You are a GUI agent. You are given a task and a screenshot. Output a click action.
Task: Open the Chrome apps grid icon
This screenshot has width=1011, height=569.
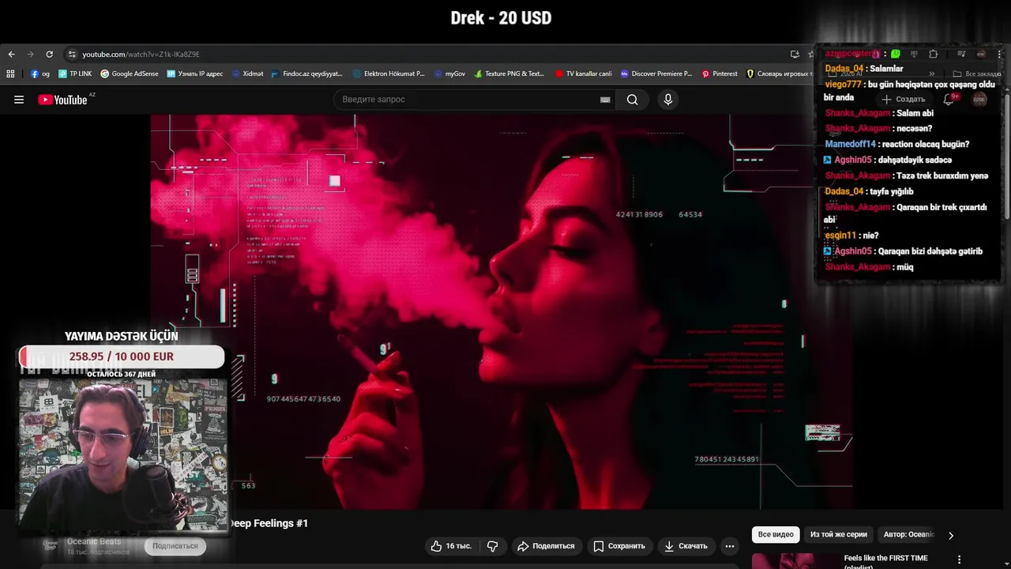pos(10,73)
